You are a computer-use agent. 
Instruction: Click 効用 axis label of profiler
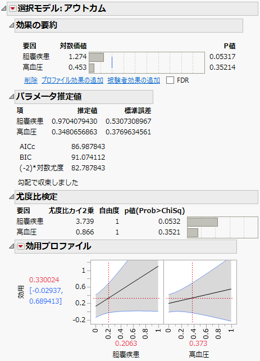point(21,292)
